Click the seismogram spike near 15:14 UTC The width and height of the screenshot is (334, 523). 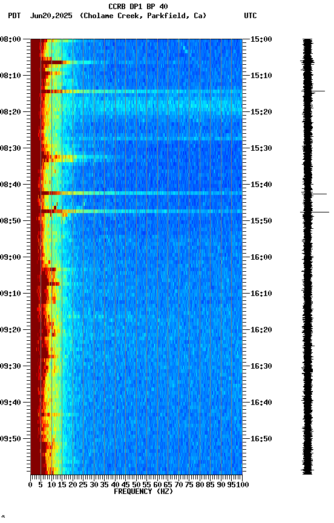pos(318,91)
